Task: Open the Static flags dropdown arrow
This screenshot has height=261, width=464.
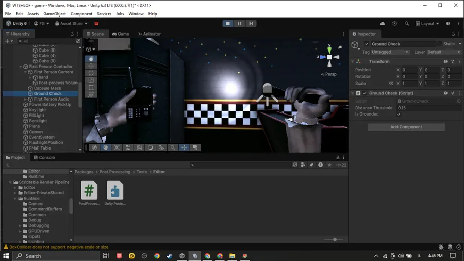Action: click(460, 44)
